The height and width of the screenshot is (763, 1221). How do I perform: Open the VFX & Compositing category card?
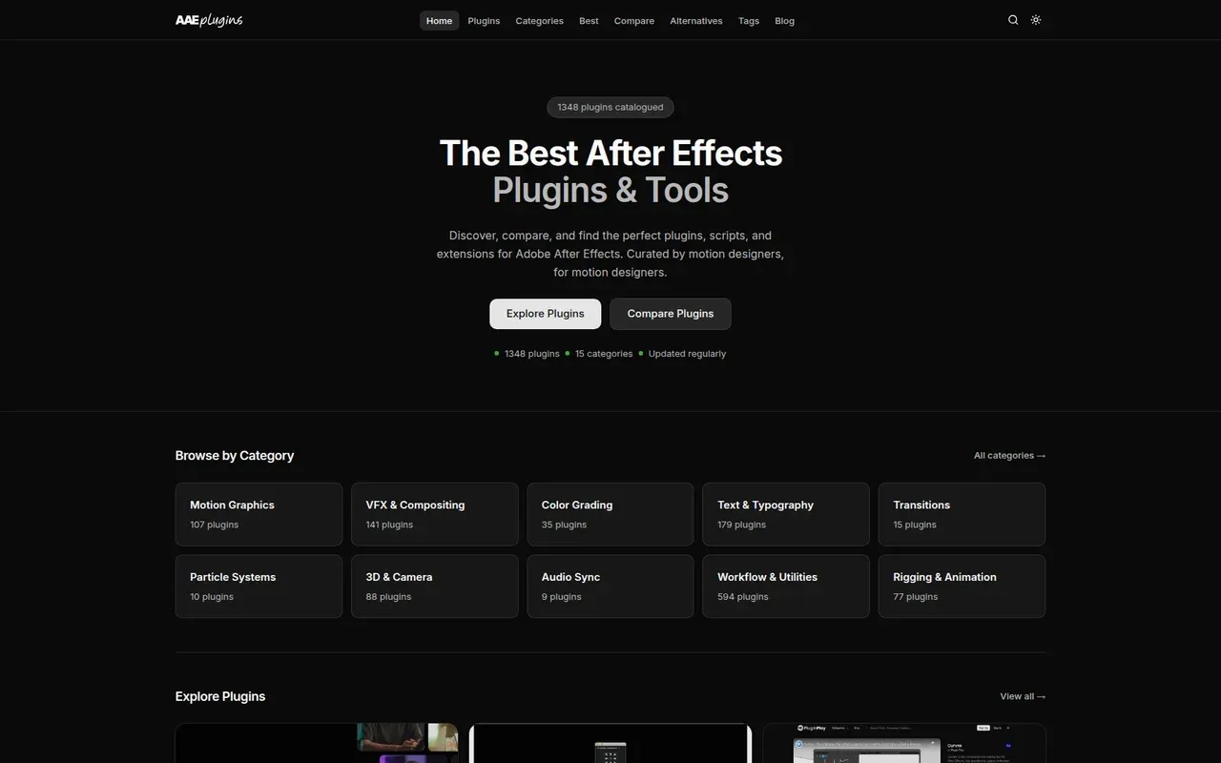pos(434,514)
